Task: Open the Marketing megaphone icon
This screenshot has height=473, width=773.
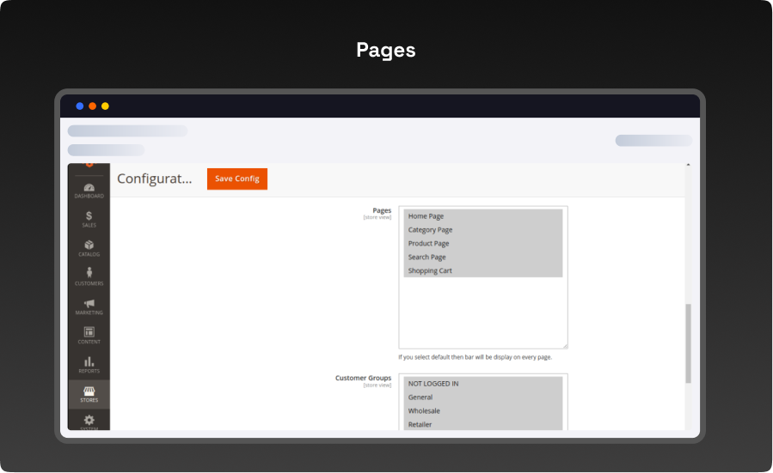Action: tap(89, 304)
